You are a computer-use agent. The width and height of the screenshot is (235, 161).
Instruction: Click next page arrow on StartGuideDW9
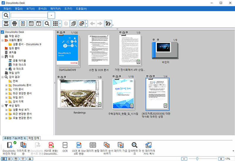coord(64,32)
